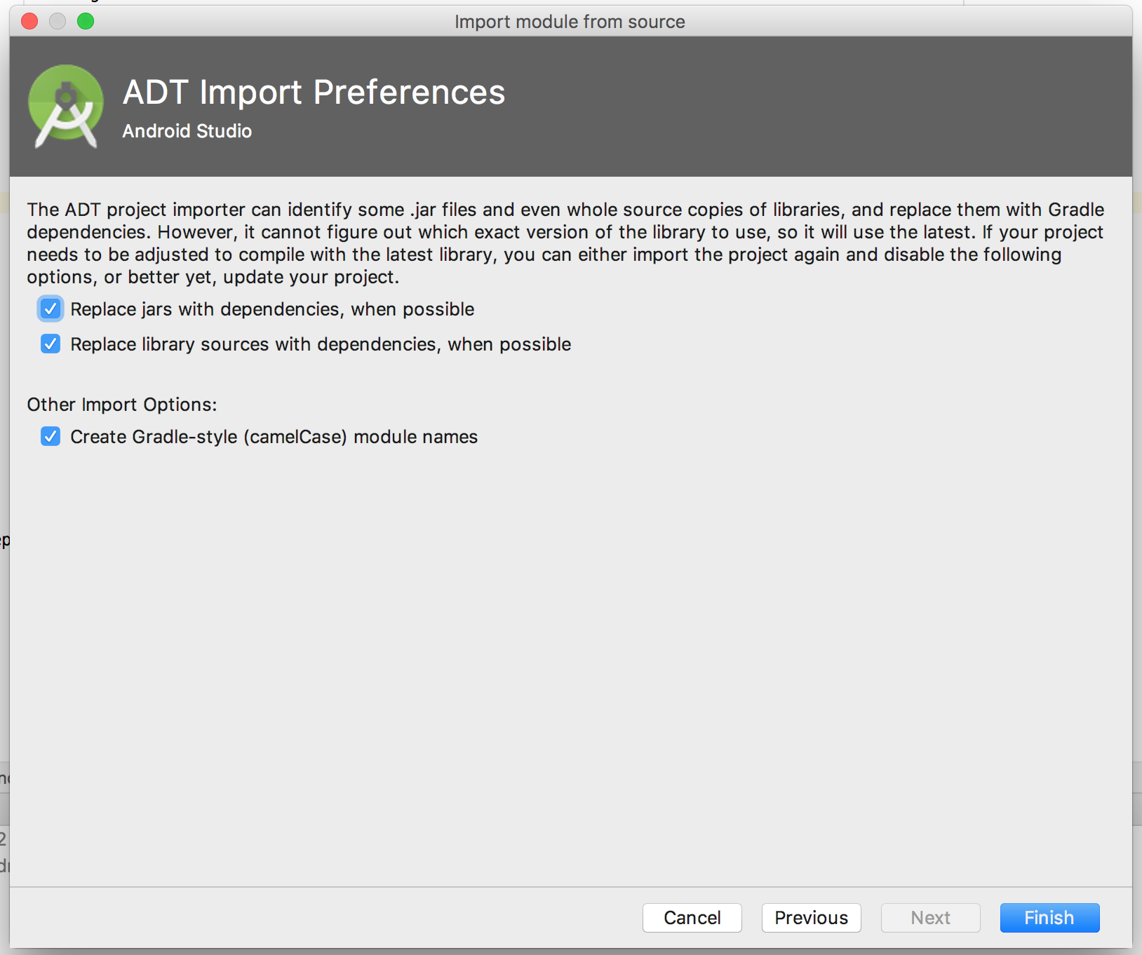Viewport: 1142px width, 955px height.
Task: Go back with the Previous button
Action: point(811,918)
